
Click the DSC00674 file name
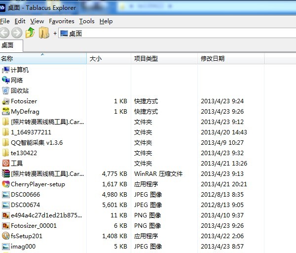25,205
